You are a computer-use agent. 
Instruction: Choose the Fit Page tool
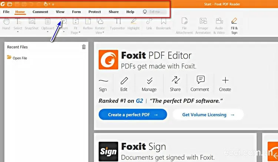(x=76, y=26)
